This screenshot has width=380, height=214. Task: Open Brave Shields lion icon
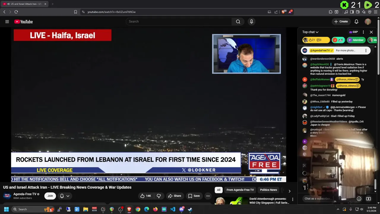tap(284, 12)
